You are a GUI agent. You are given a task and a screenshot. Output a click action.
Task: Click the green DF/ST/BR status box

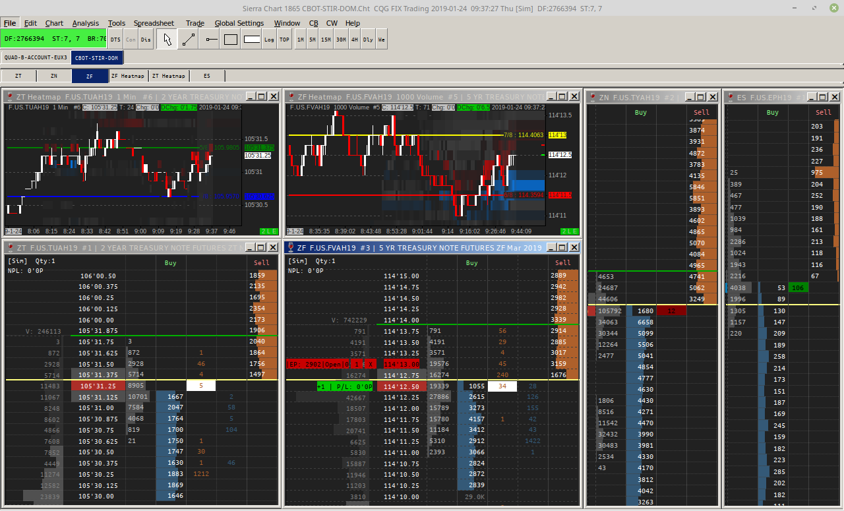(54, 40)
